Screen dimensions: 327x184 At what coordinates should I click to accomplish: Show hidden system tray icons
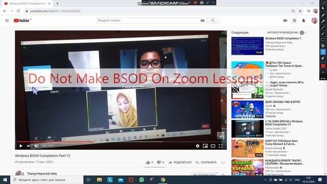(265, 179)
